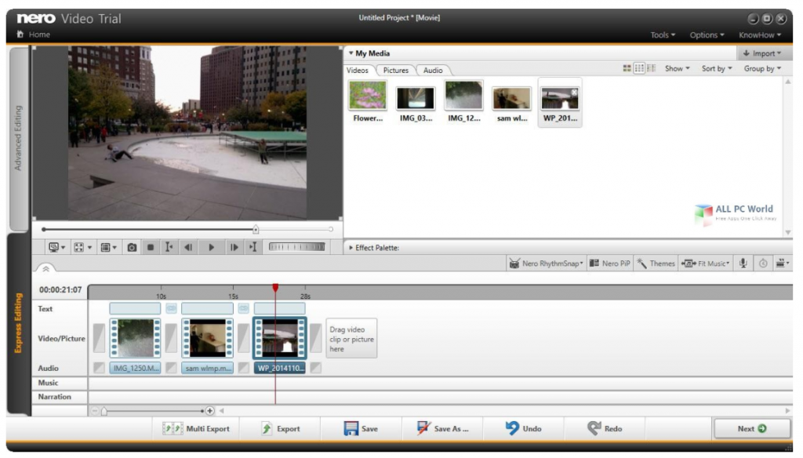Open Themes with the magic wand
The image size is (803, 458).
[x=656, y=264]
